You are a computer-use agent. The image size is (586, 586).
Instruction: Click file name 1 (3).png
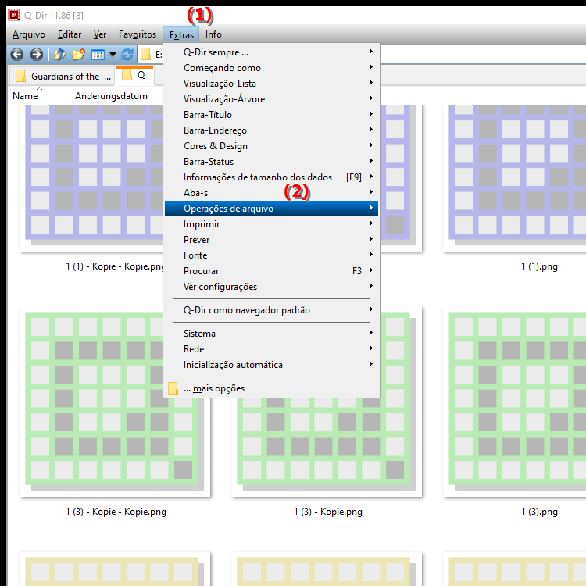539,512
